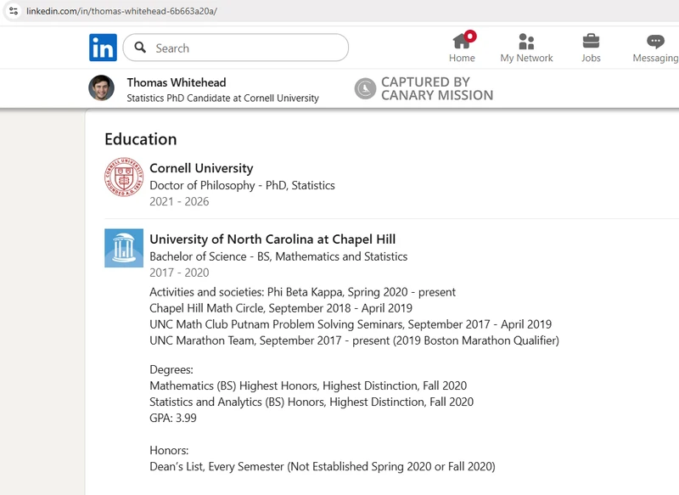Screen dimensions: 679x495
Task: Click 'Statistics and Analytics (BS) Honors' line
Action: pos(311,402)
